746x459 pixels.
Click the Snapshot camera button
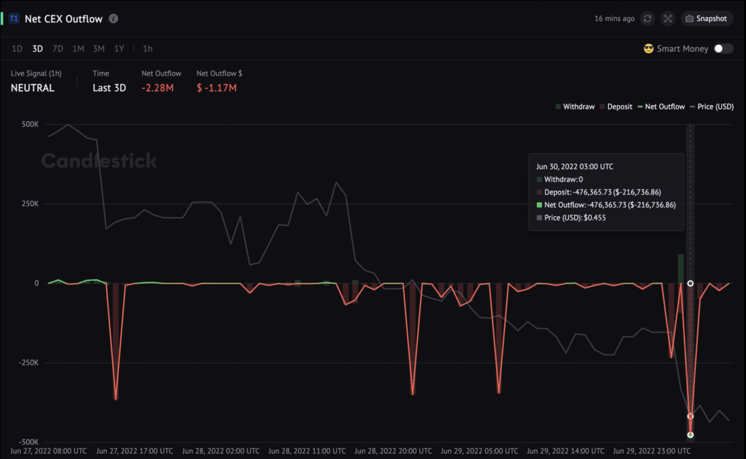707,18
